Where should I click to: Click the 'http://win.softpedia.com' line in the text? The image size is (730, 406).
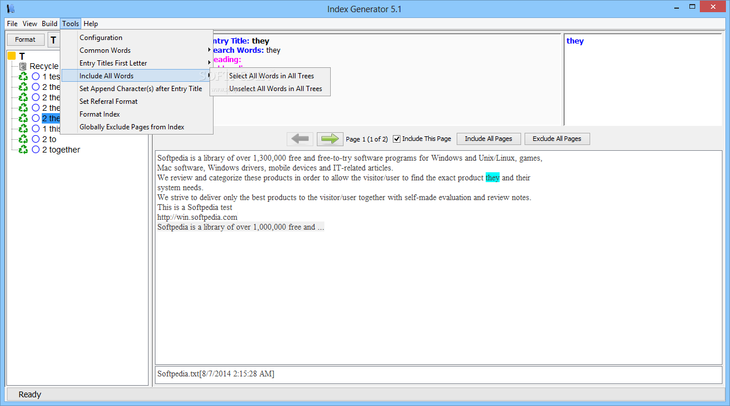pyautogui.click(x=197, y=217)
